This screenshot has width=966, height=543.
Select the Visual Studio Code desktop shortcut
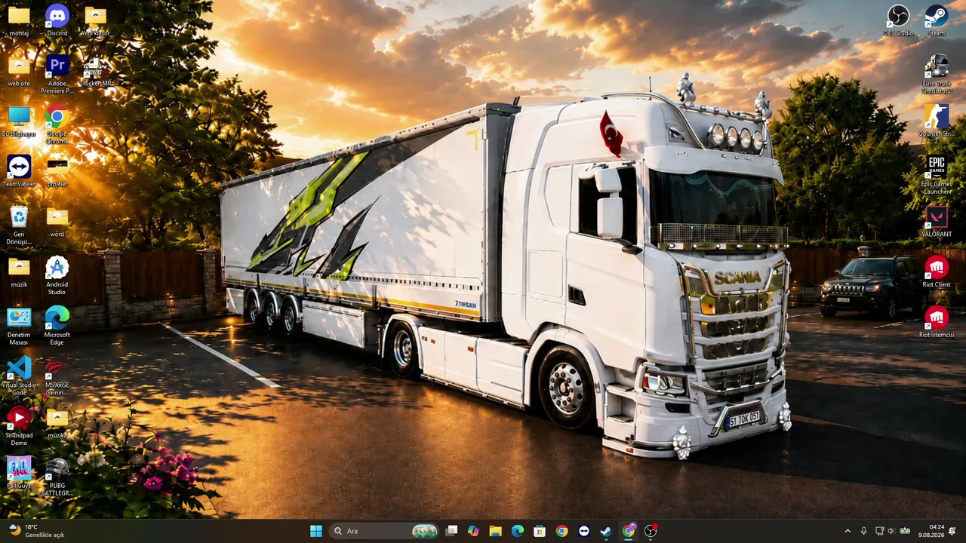[x=19, y=376]
